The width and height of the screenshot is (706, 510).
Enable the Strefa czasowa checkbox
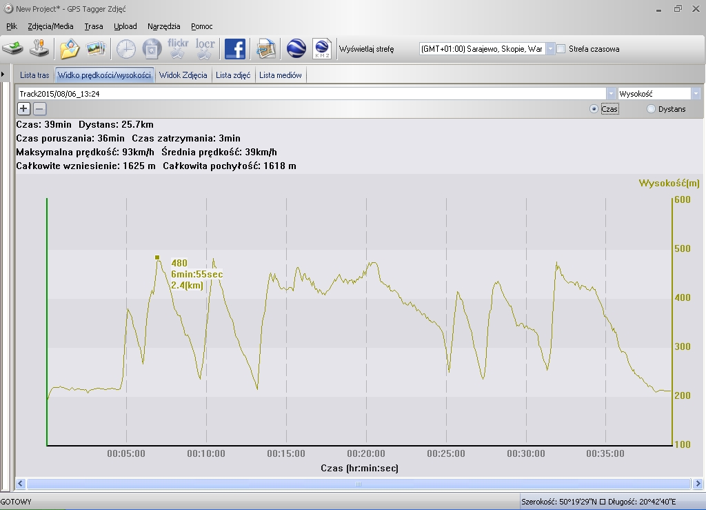(561, 49)
